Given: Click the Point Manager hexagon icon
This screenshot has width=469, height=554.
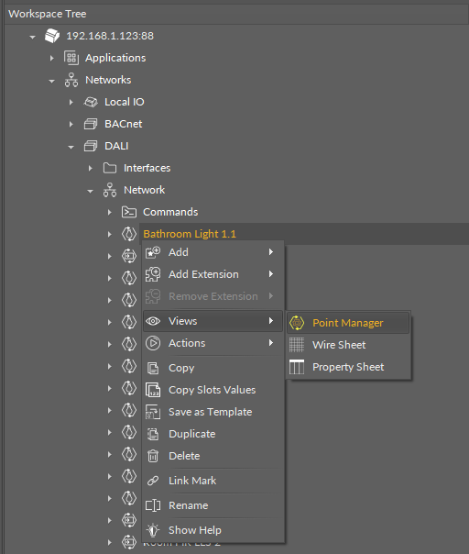Looking at the screenshot, I should coord(297,323).
